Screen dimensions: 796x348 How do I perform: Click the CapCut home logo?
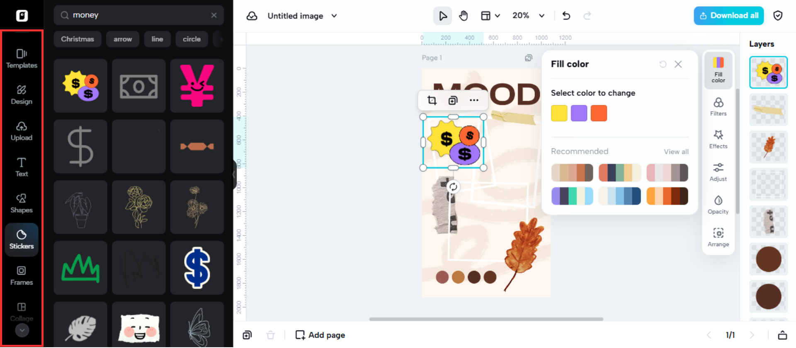[x=22, y=16]
